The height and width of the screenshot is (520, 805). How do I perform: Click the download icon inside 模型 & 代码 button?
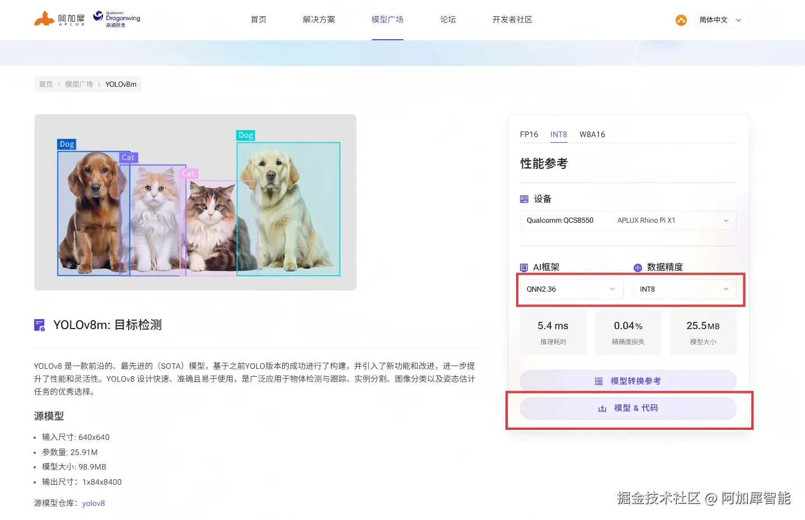[x=602, y=408]
